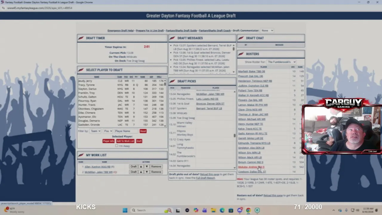Click Reload this page under Draft Picks

pos(210,174)
